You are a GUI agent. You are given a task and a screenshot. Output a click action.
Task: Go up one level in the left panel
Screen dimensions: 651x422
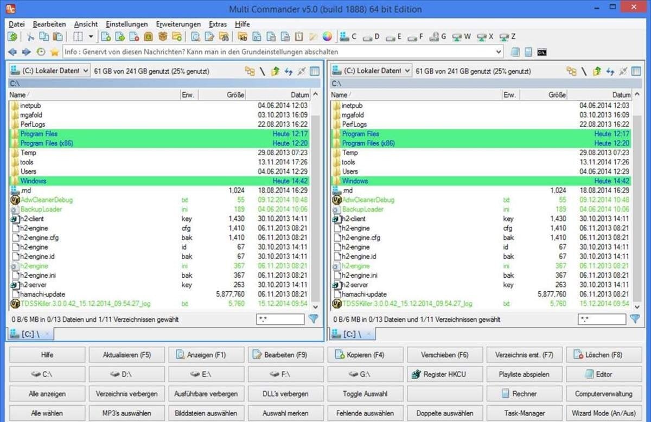tap(276, 71)
